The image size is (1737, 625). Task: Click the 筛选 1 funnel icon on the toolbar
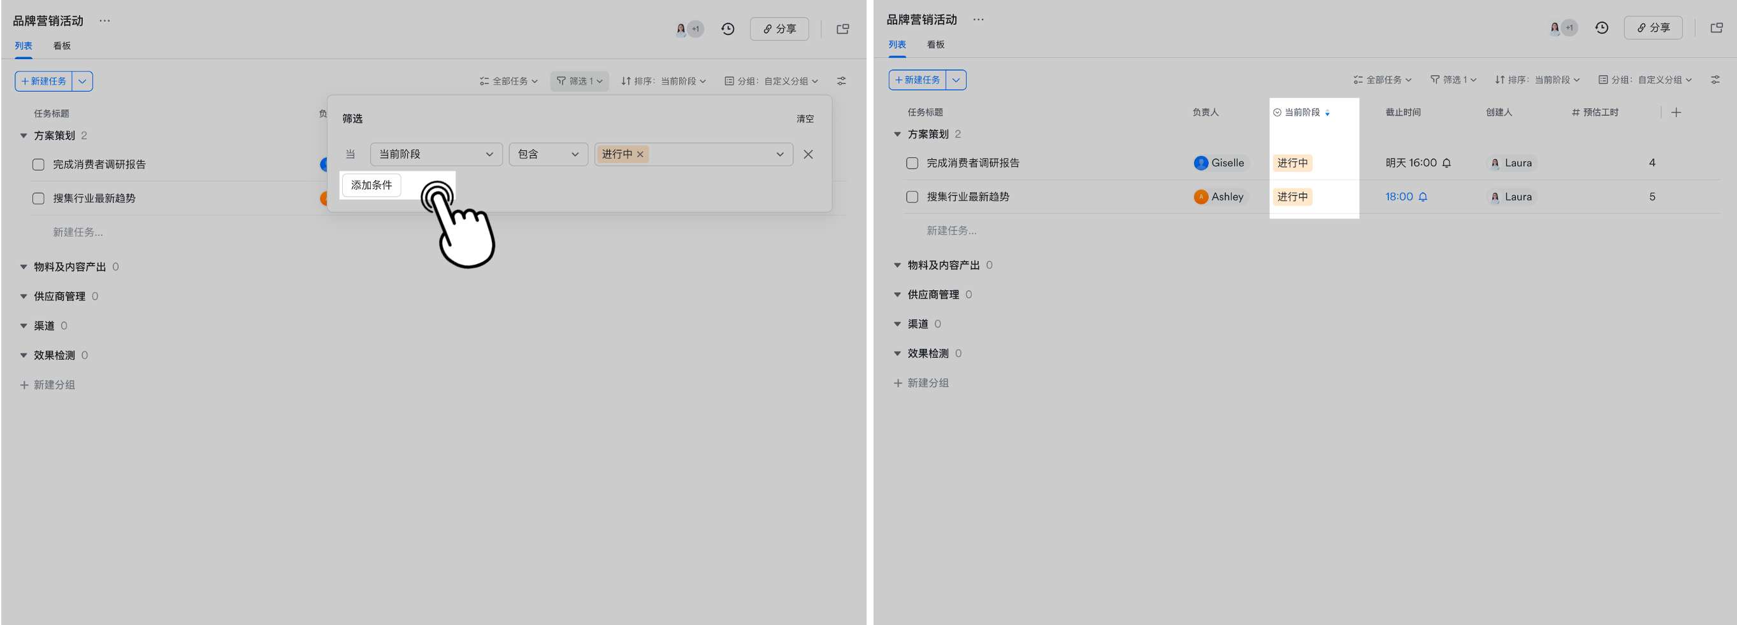tap(561, 81)
